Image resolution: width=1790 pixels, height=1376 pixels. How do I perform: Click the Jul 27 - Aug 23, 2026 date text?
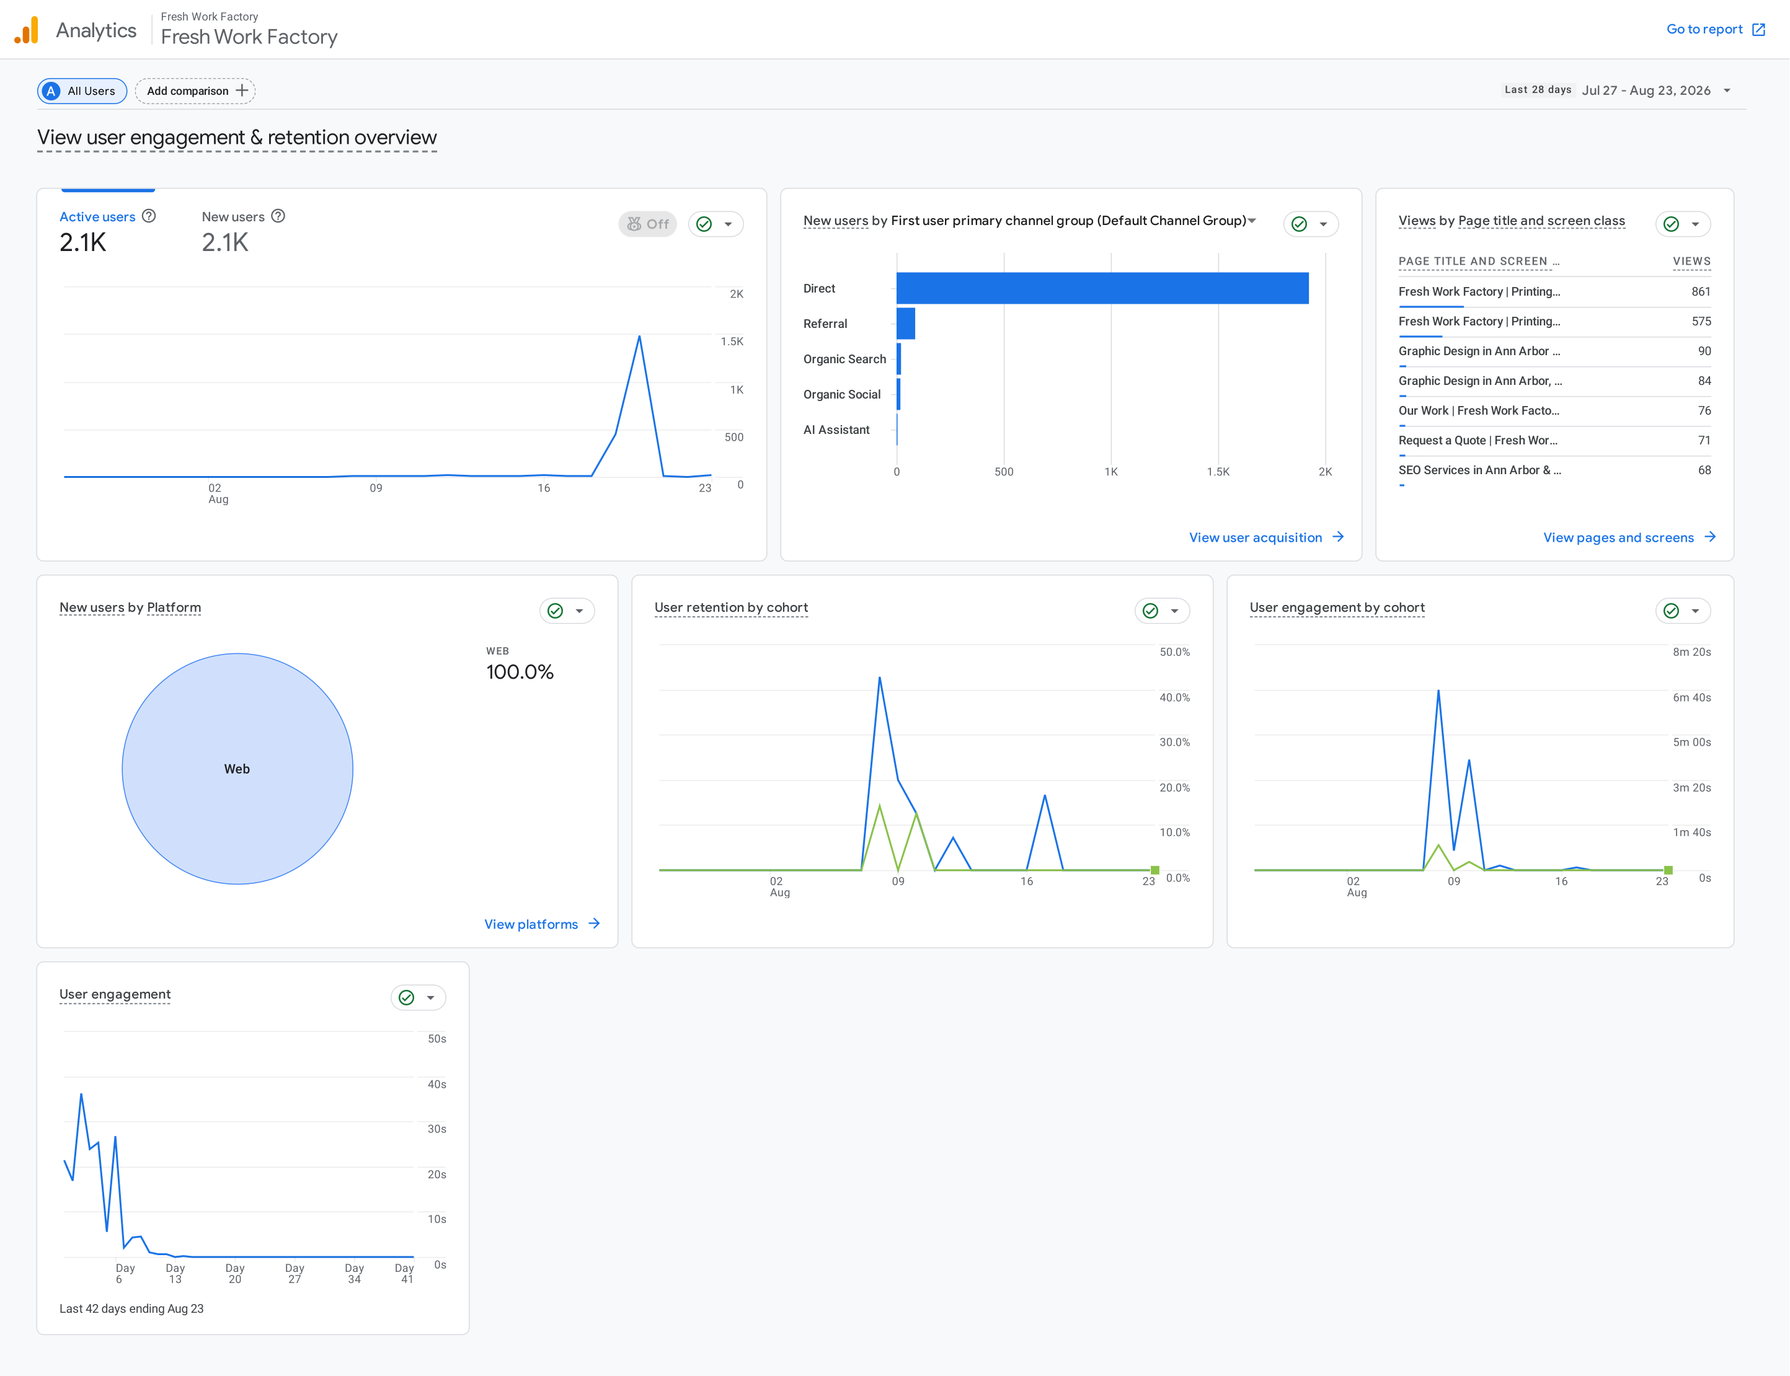(x=1646, y=91)
